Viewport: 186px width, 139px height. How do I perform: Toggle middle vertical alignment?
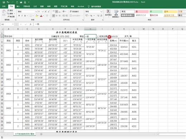click(x=57, y=11)
